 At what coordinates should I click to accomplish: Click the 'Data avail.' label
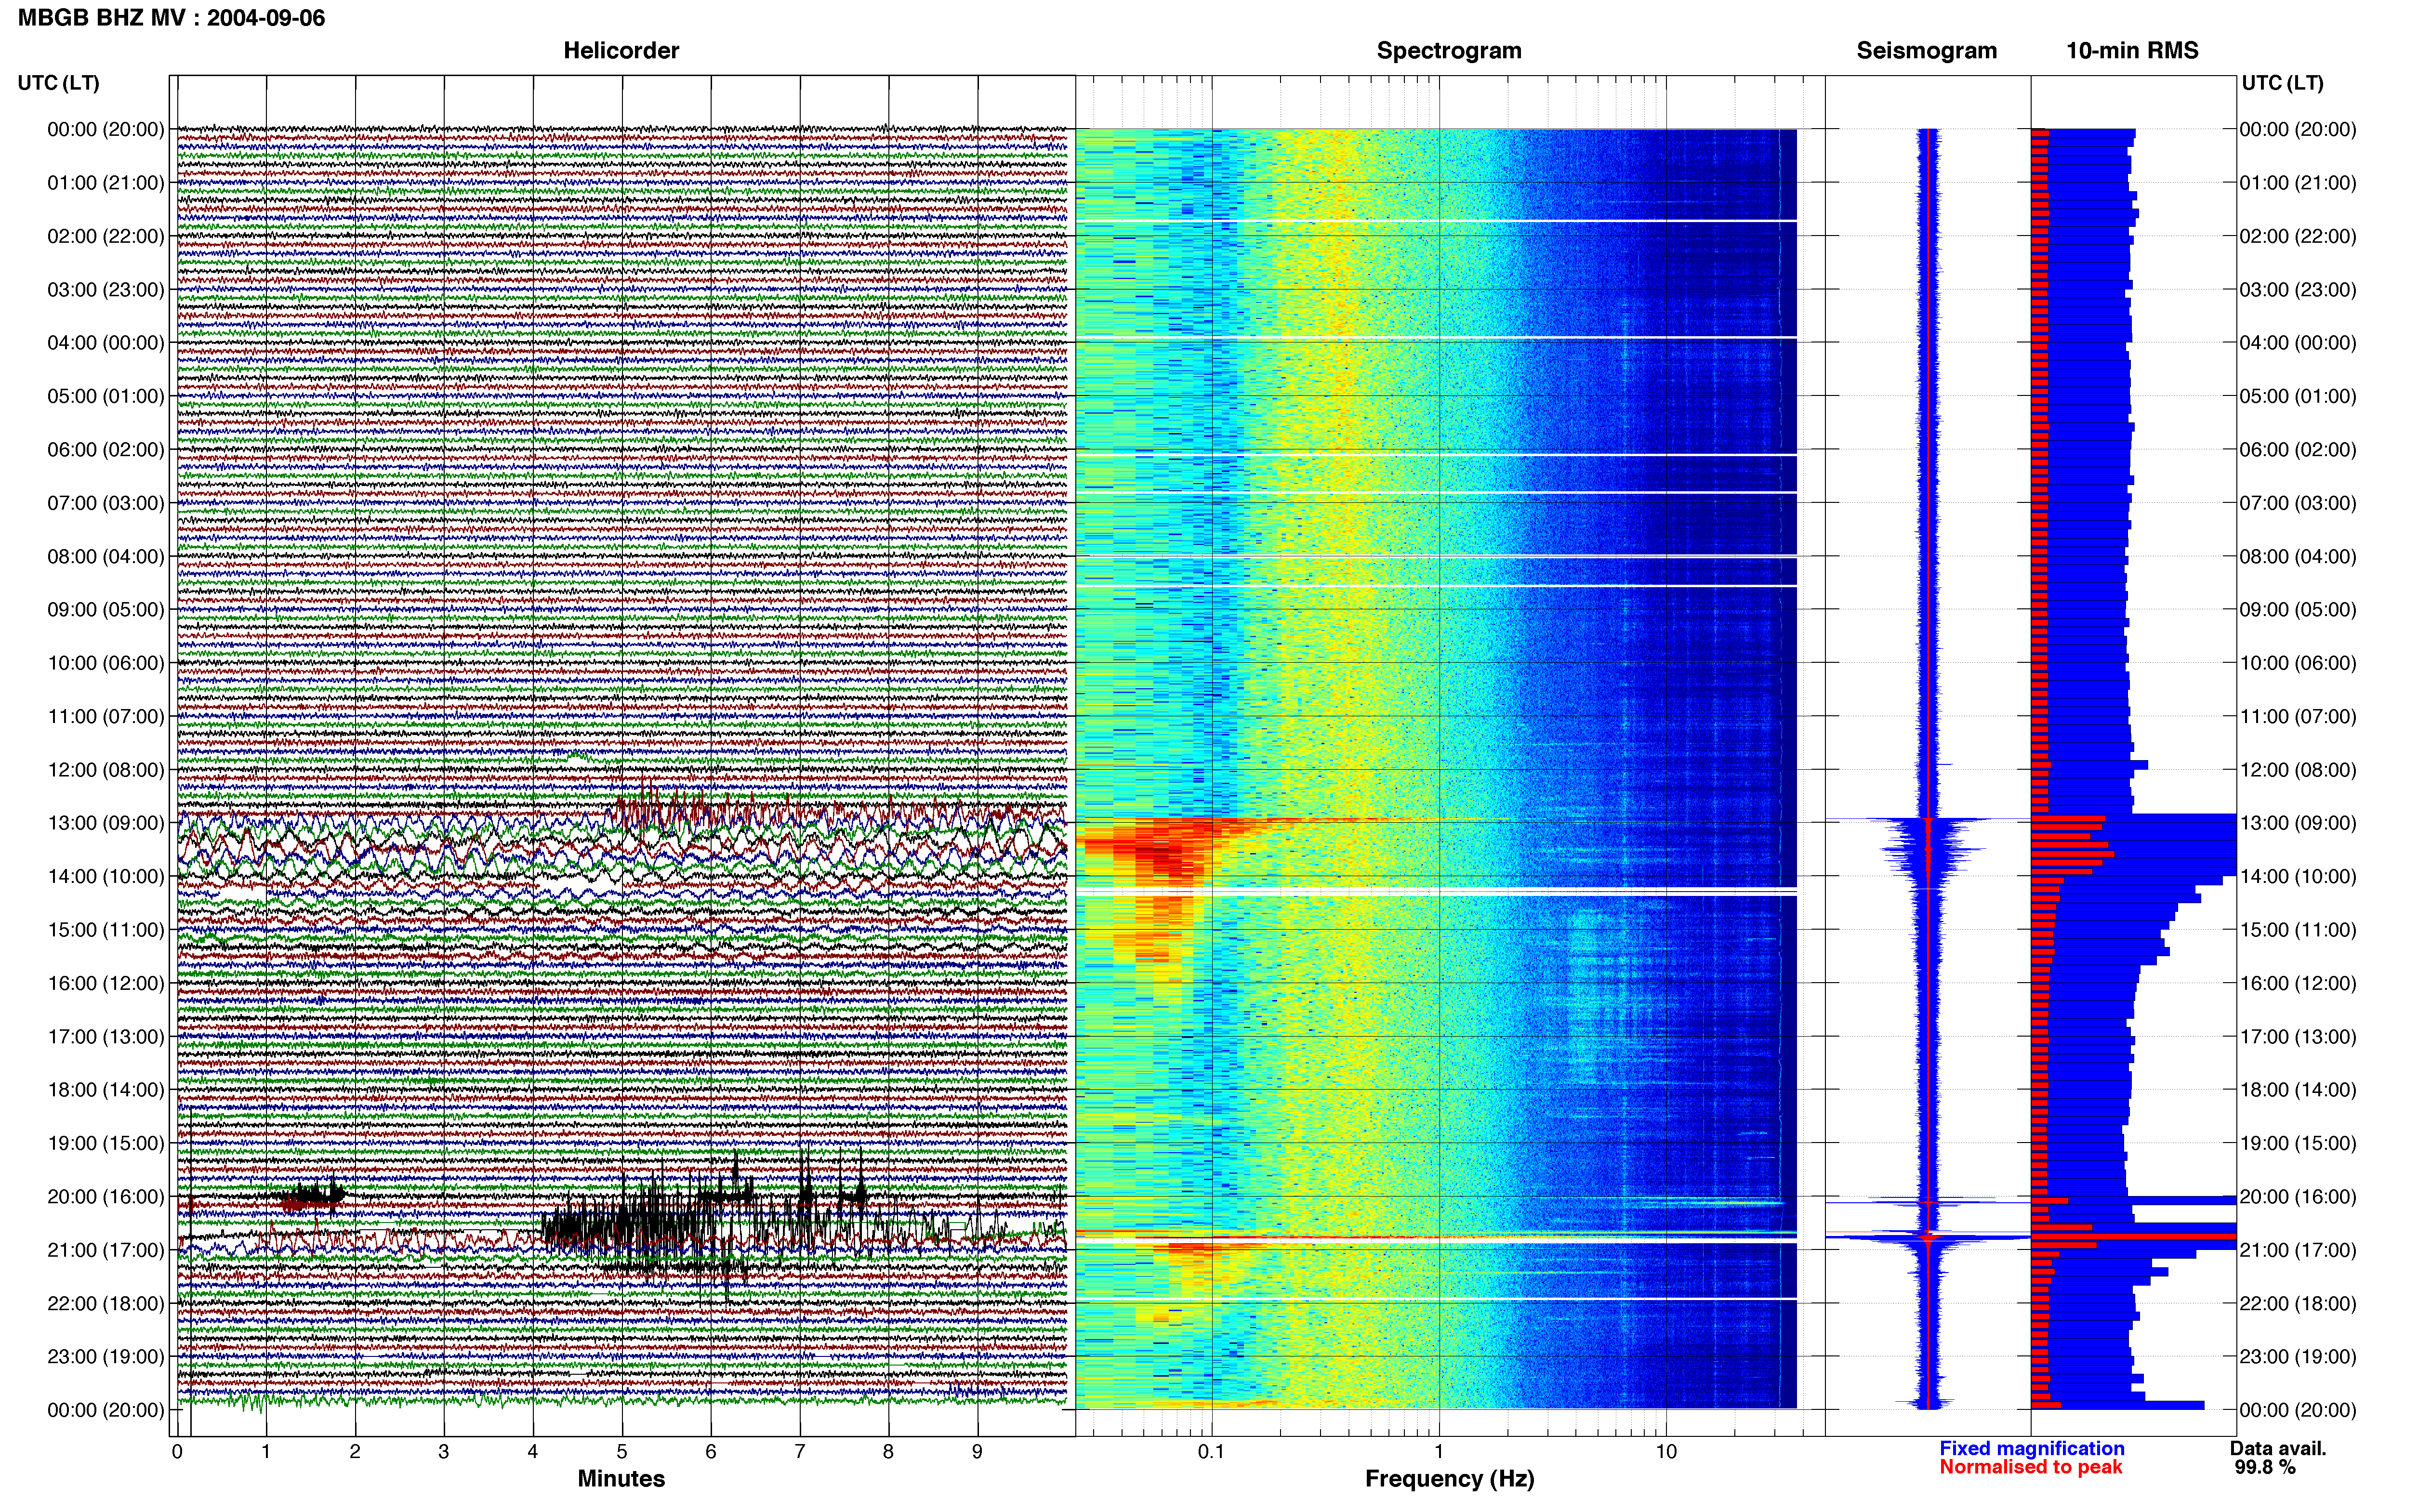[x=2278, y=1449]
